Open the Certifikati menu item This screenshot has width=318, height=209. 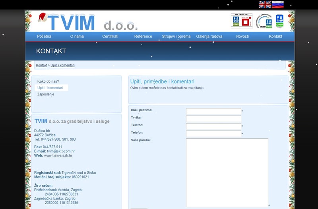tap(110, 37)
